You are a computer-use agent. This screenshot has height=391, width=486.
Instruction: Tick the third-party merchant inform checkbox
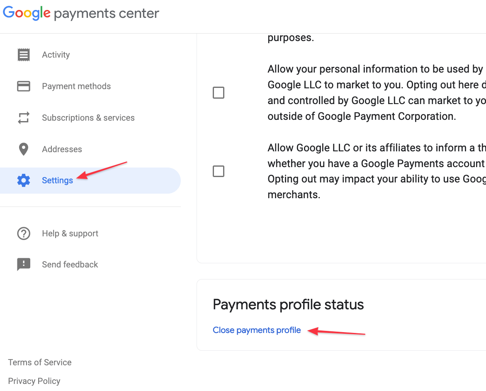[219, 171]
